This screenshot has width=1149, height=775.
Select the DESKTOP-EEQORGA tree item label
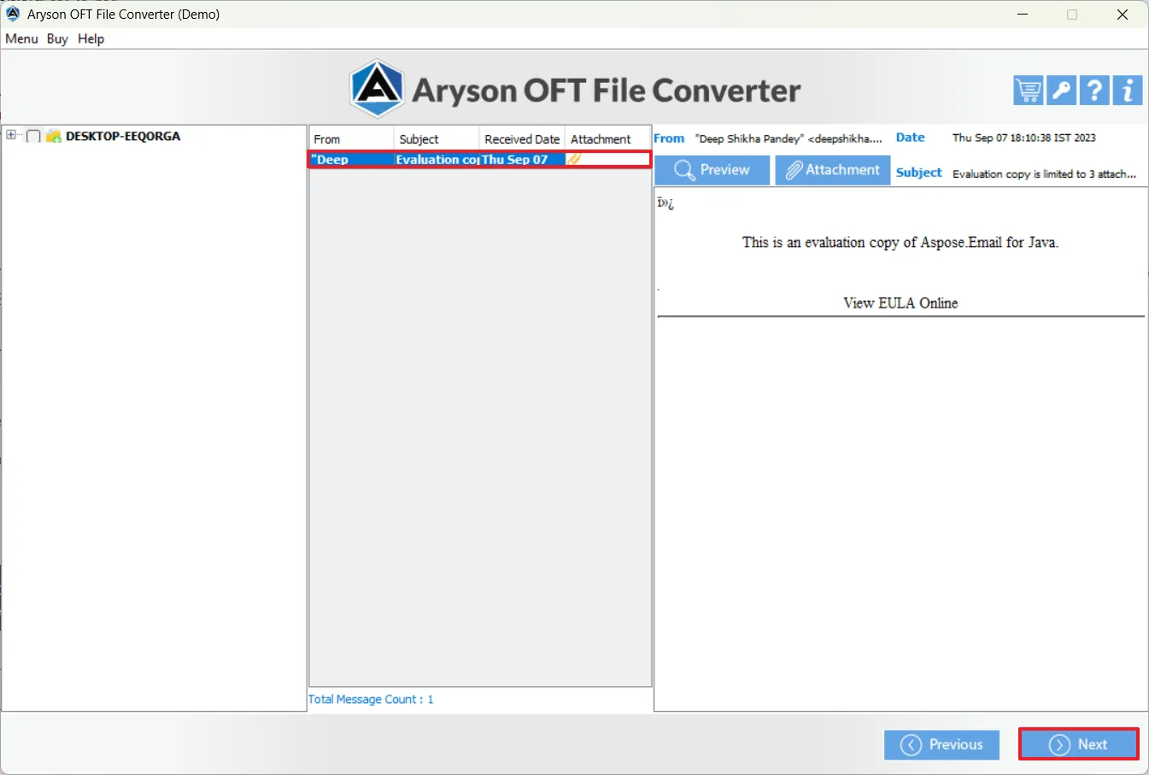point(123,136)
